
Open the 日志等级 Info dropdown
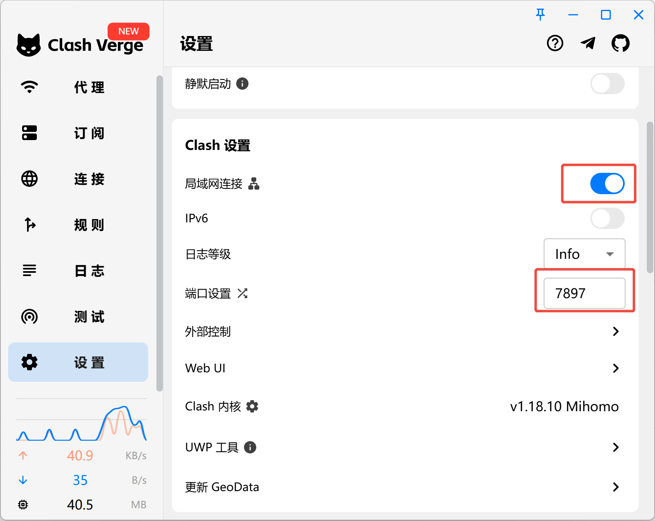tap(584, 254)
